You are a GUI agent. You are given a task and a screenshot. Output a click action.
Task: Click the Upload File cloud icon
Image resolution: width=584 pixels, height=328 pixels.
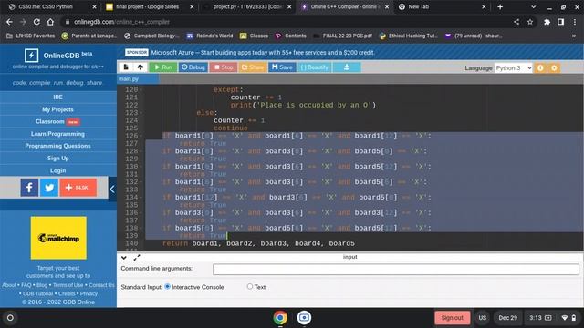pos(140,67)
